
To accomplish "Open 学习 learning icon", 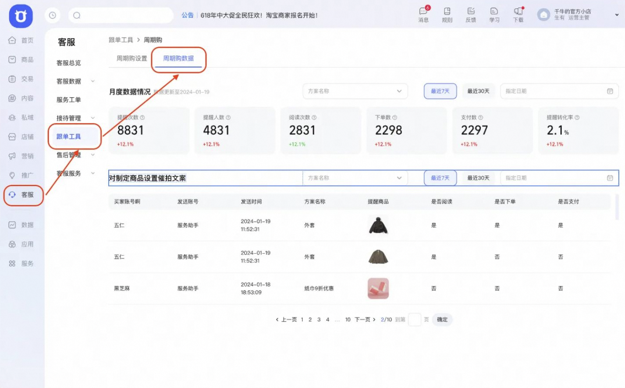I will (x=494, y=14).
